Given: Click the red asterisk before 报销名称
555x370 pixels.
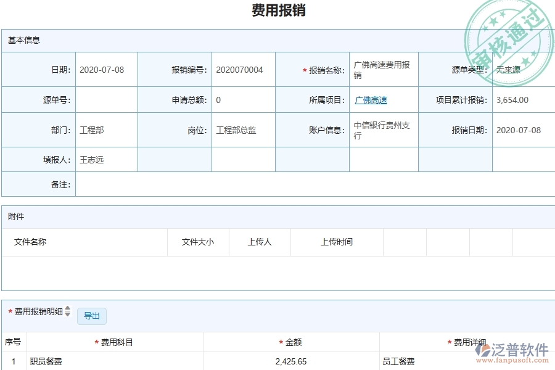Looking at the screenshot, I should [304, 68].
